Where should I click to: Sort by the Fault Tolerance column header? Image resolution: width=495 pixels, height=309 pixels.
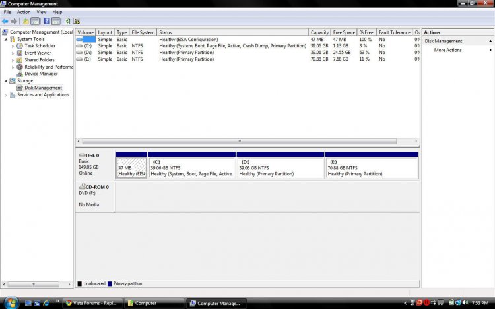click(x=394, y=32)
